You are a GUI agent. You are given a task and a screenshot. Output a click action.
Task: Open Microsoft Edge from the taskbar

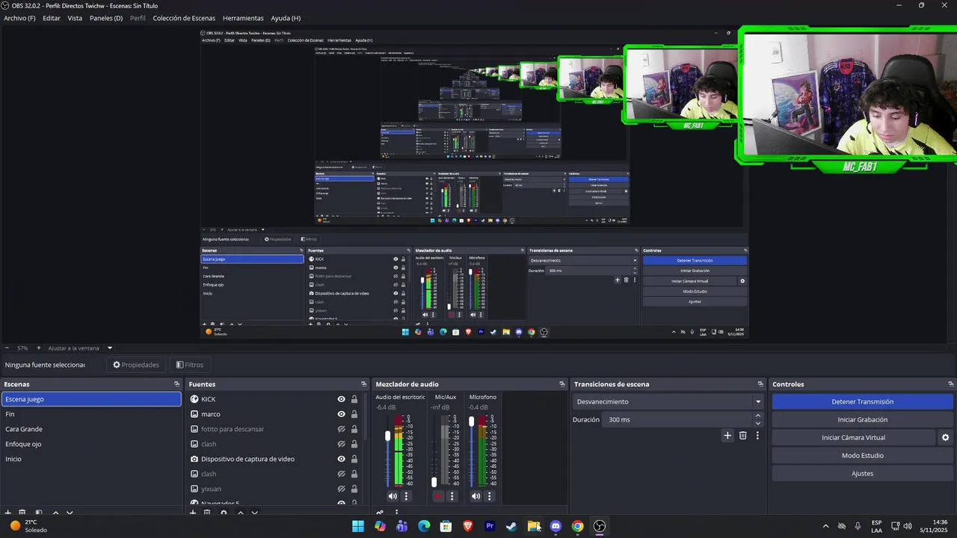click(424, 526)
